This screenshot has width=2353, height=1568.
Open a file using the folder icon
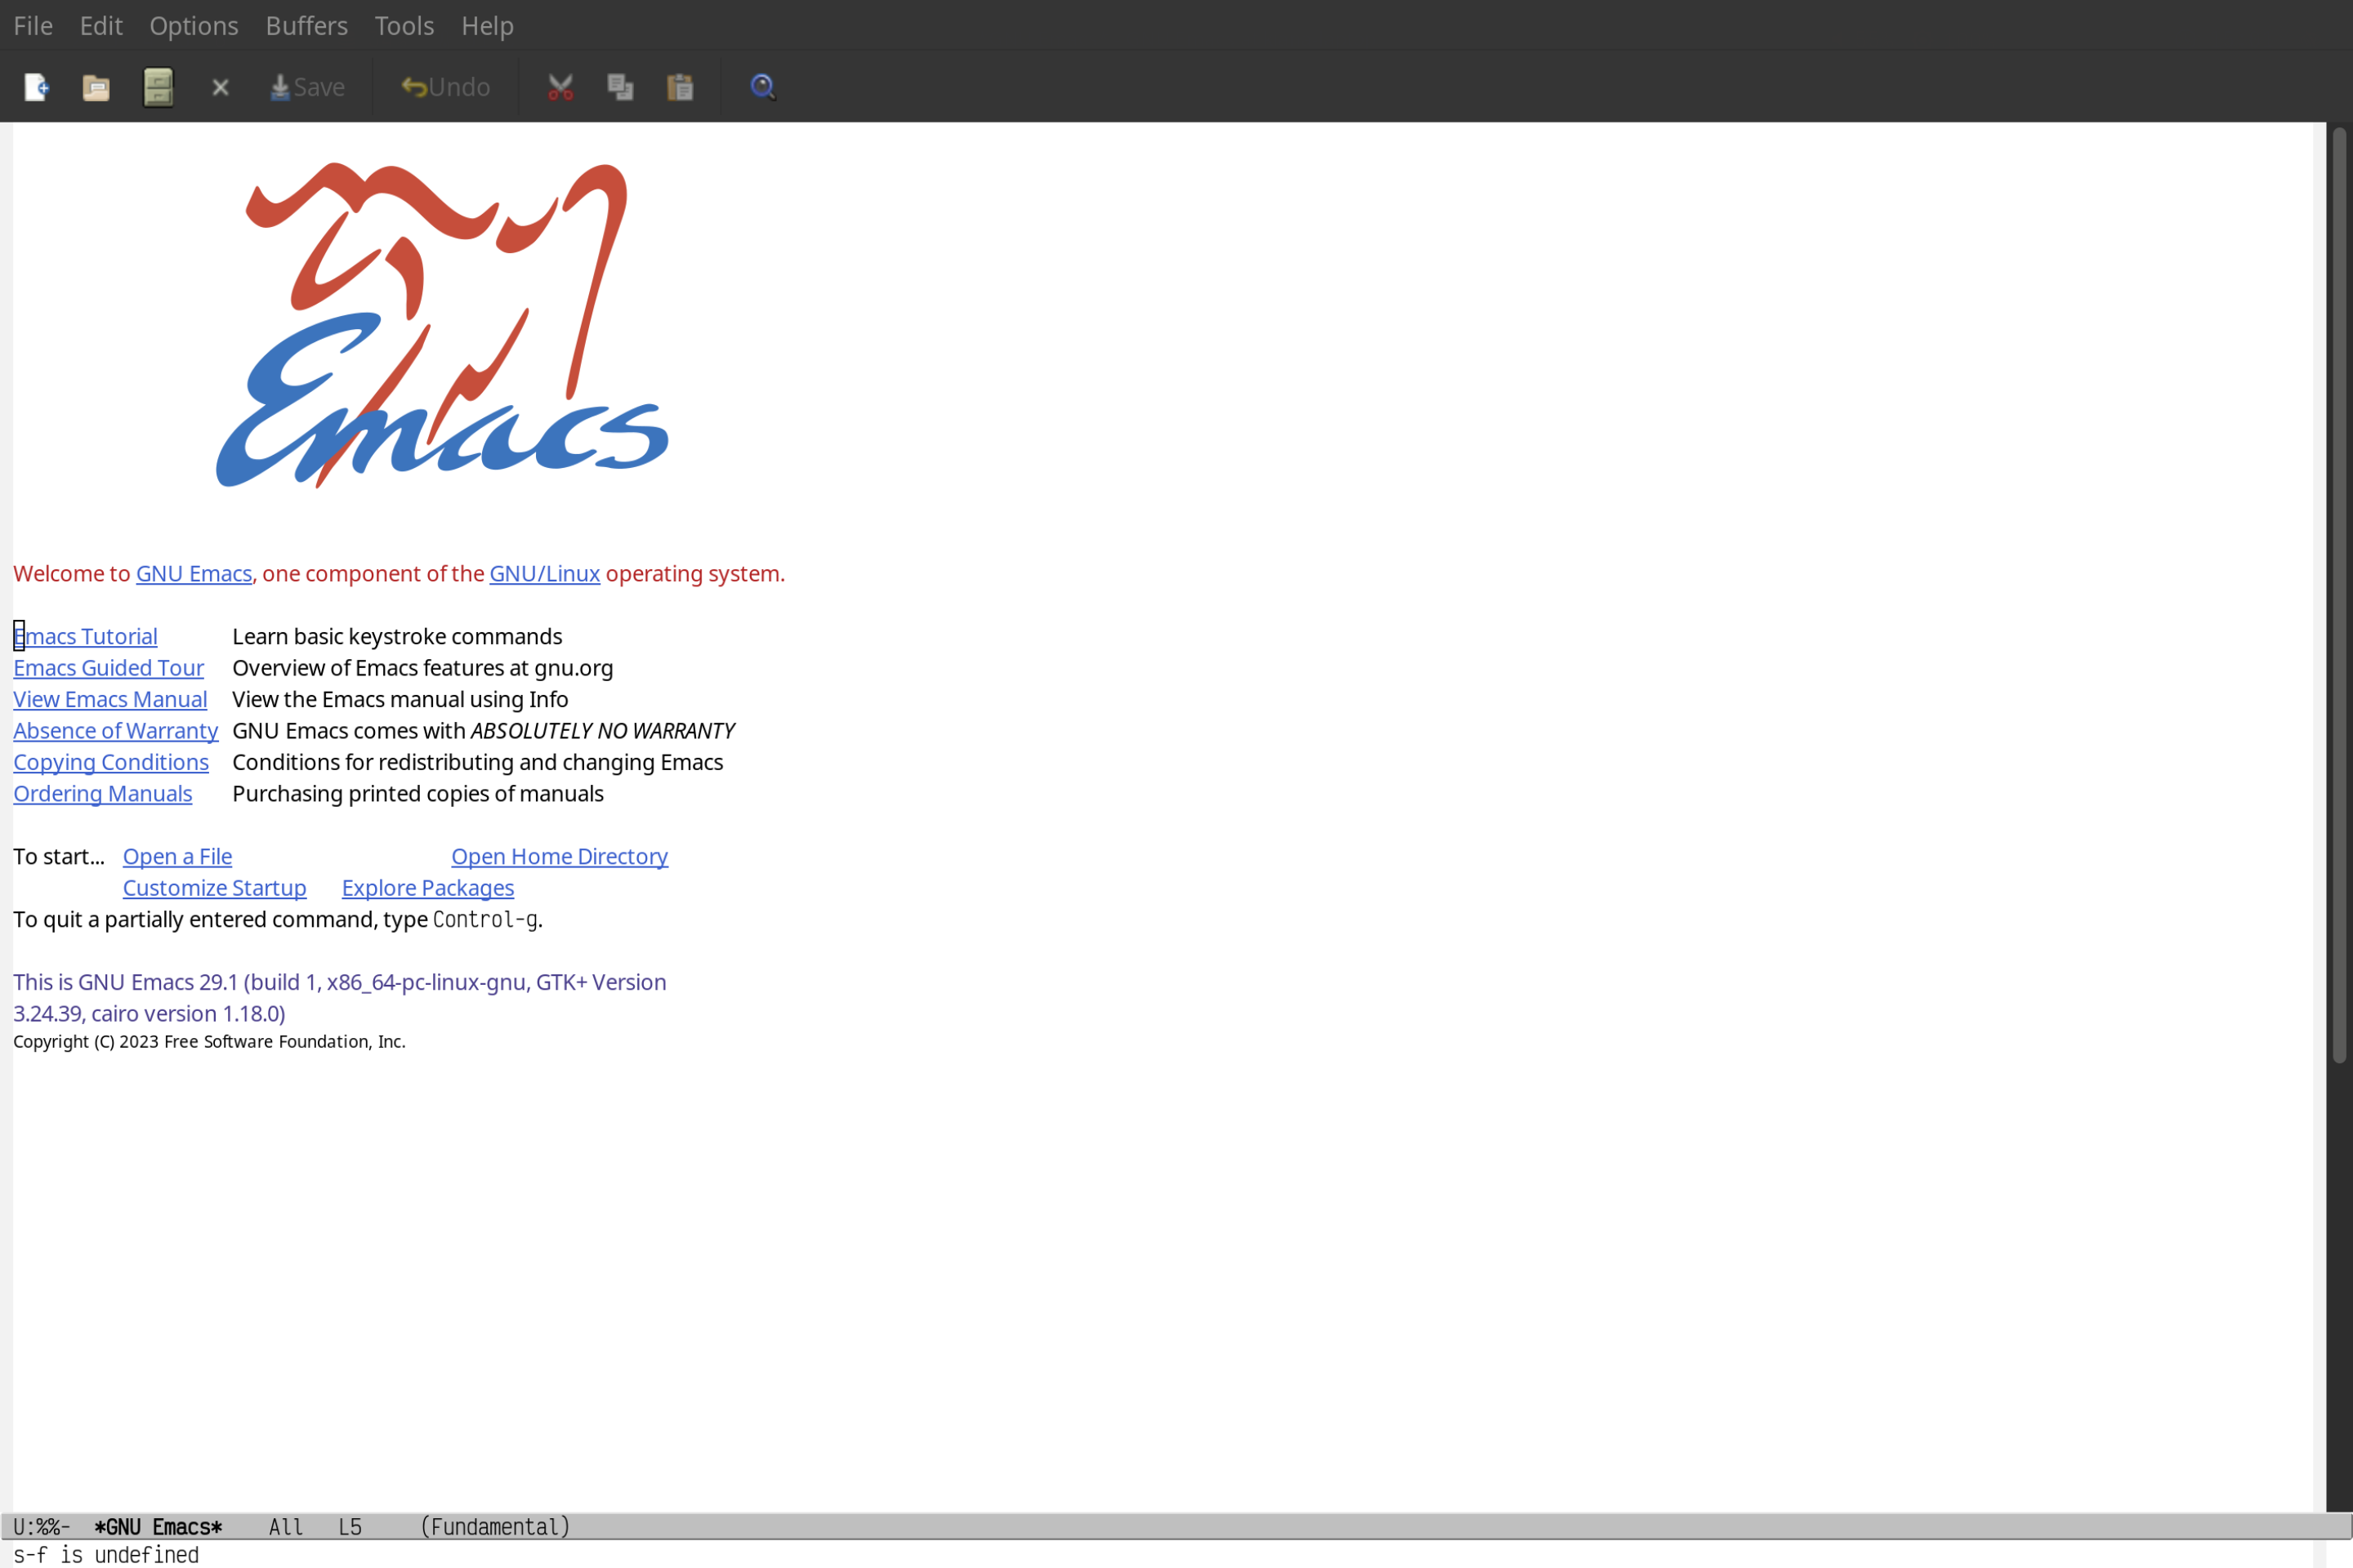[96, 86]
